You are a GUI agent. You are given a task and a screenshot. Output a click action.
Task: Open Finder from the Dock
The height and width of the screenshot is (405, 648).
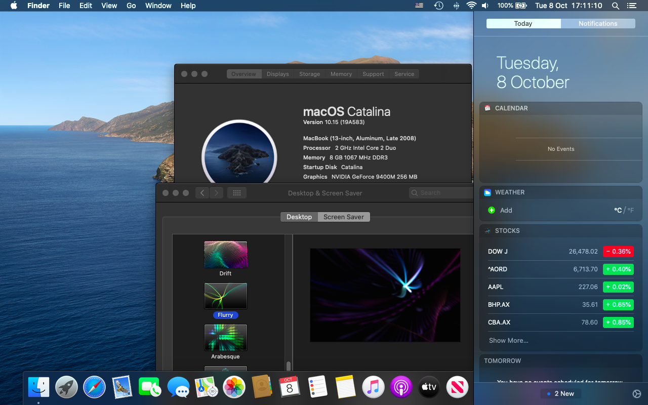(x=39, y=387)
